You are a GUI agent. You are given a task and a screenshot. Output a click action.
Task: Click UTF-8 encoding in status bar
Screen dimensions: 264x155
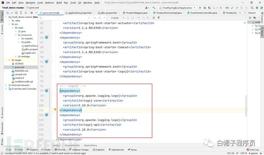click(244, 153)
